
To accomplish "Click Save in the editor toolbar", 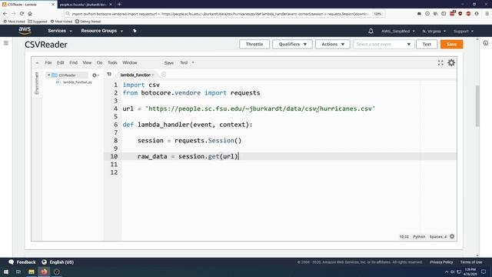I will click(x=169, y=63).
